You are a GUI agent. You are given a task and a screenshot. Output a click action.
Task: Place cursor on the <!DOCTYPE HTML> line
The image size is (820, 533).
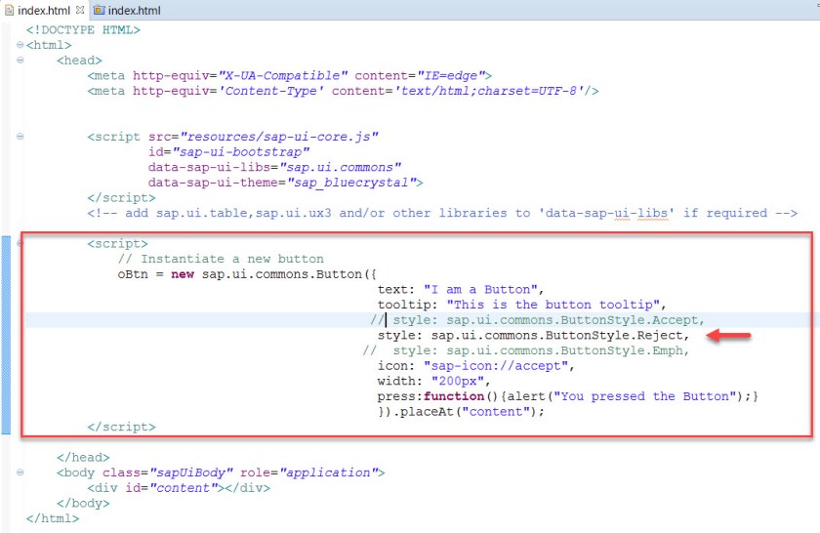[x=83, y=30]
